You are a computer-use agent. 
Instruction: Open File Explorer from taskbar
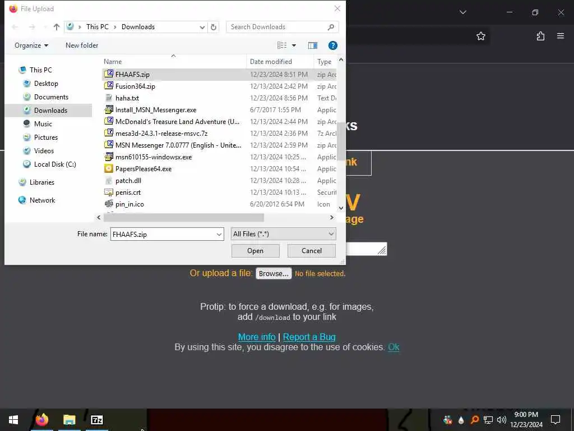pyautogui.click(x=69, y=420)
